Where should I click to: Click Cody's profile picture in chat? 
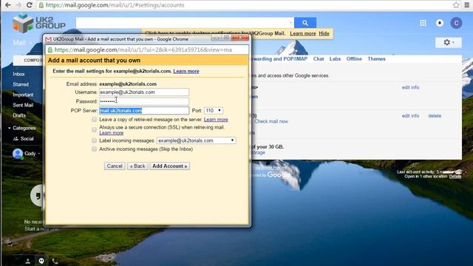18,154
